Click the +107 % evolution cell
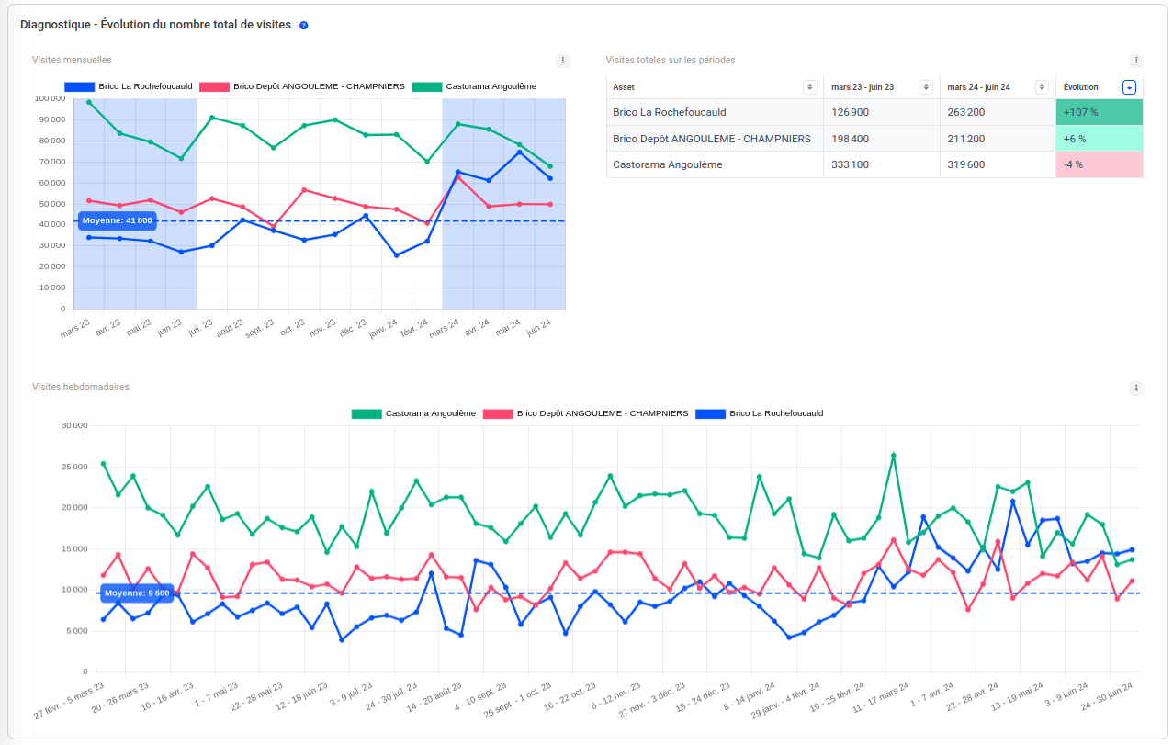Screen dimensions: 1173x745 1099,112
